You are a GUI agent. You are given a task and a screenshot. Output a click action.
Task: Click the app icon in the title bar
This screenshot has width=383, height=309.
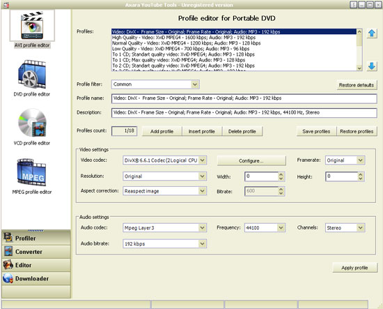click(6, 5)
